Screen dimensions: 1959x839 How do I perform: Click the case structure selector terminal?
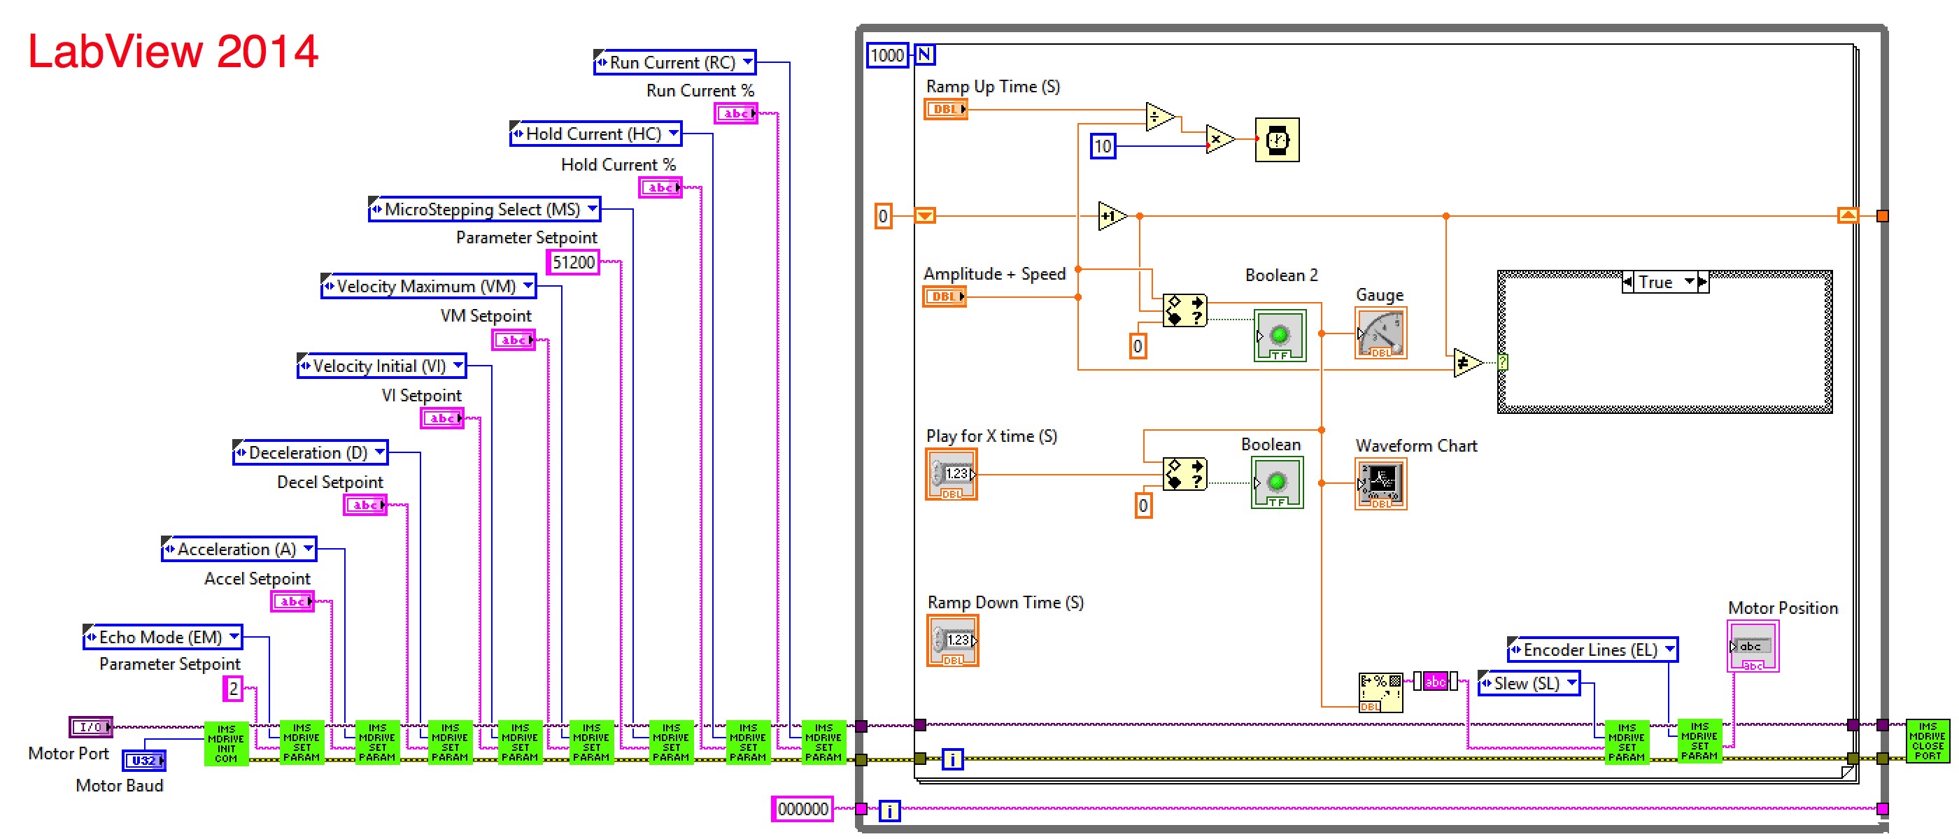(1503, 364)
